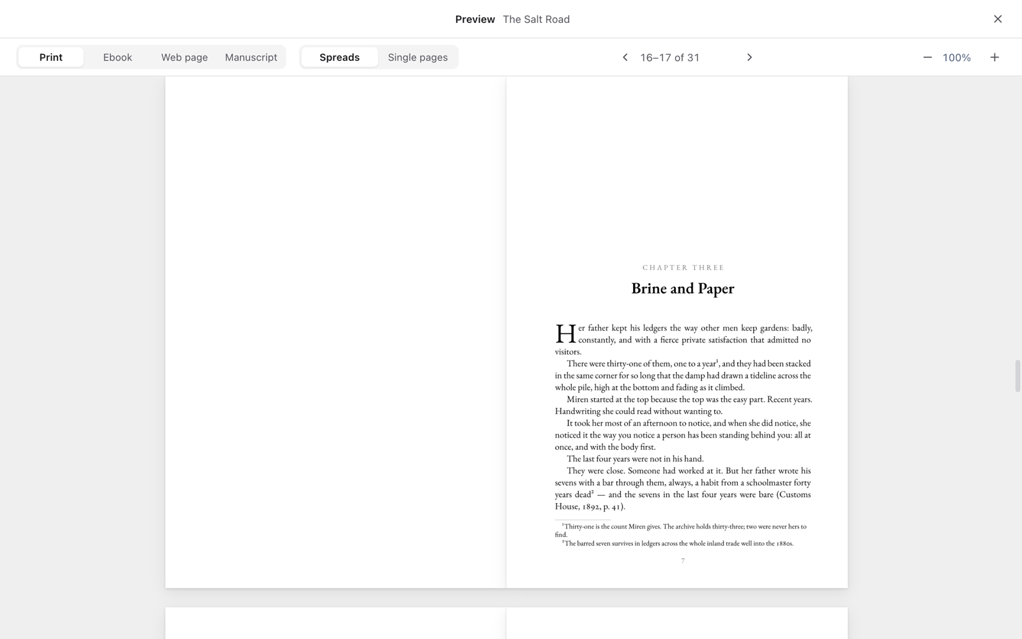Click page number 7 at page bottom
The image size is (1022, 639).
683,561
